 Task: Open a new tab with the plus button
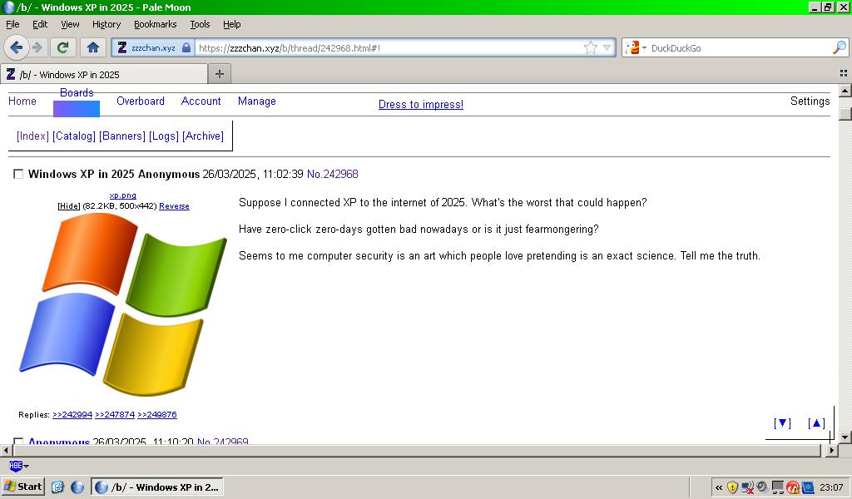[220, 74]
